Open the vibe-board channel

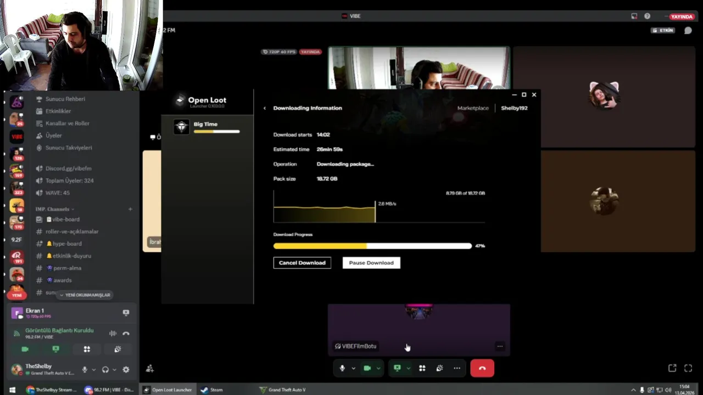coord(65,219)
